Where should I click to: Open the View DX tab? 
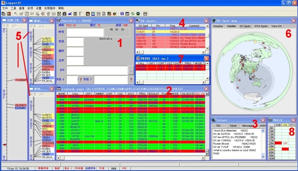pyautogui.click(x=277, y=26)
